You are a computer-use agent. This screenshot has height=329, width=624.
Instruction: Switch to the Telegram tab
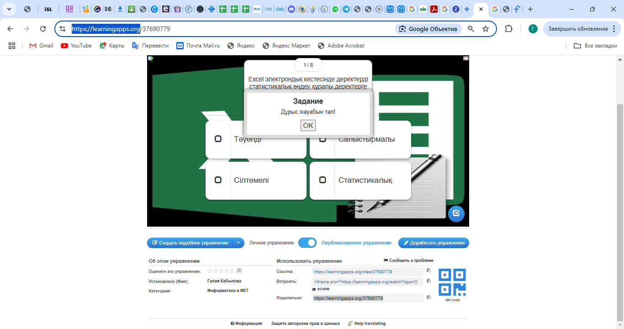pos(346,9)
